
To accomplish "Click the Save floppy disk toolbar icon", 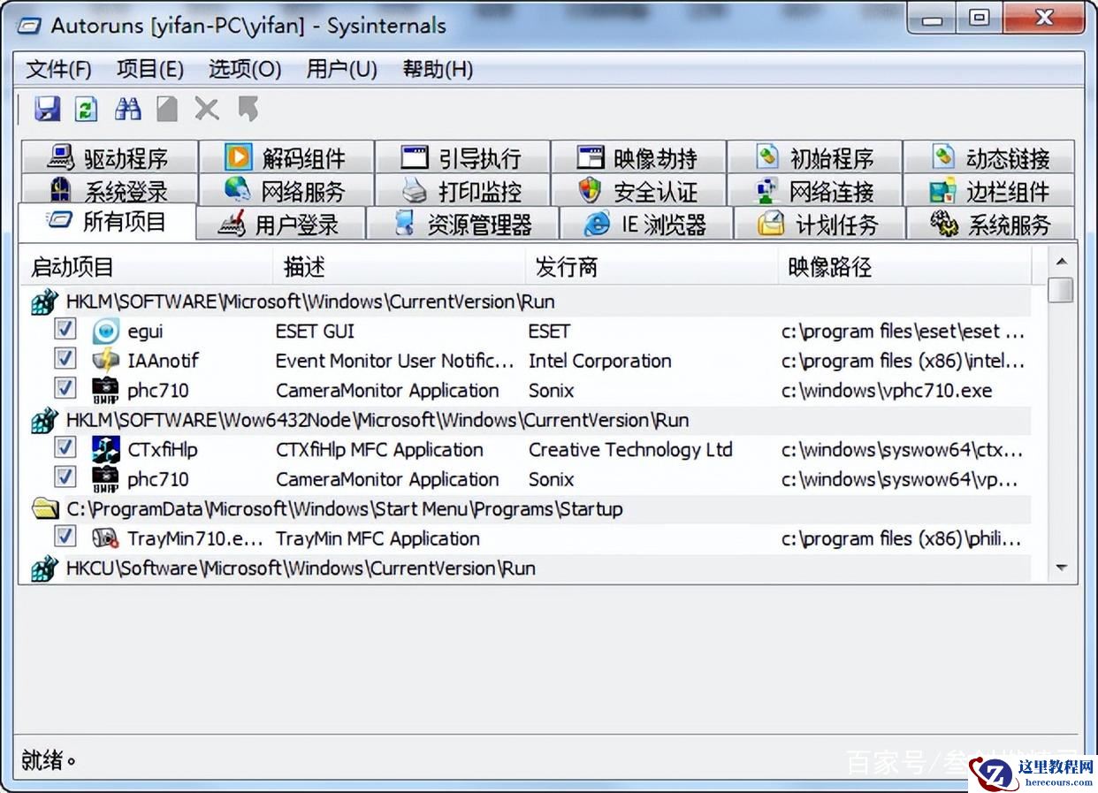I will [47, 109].
